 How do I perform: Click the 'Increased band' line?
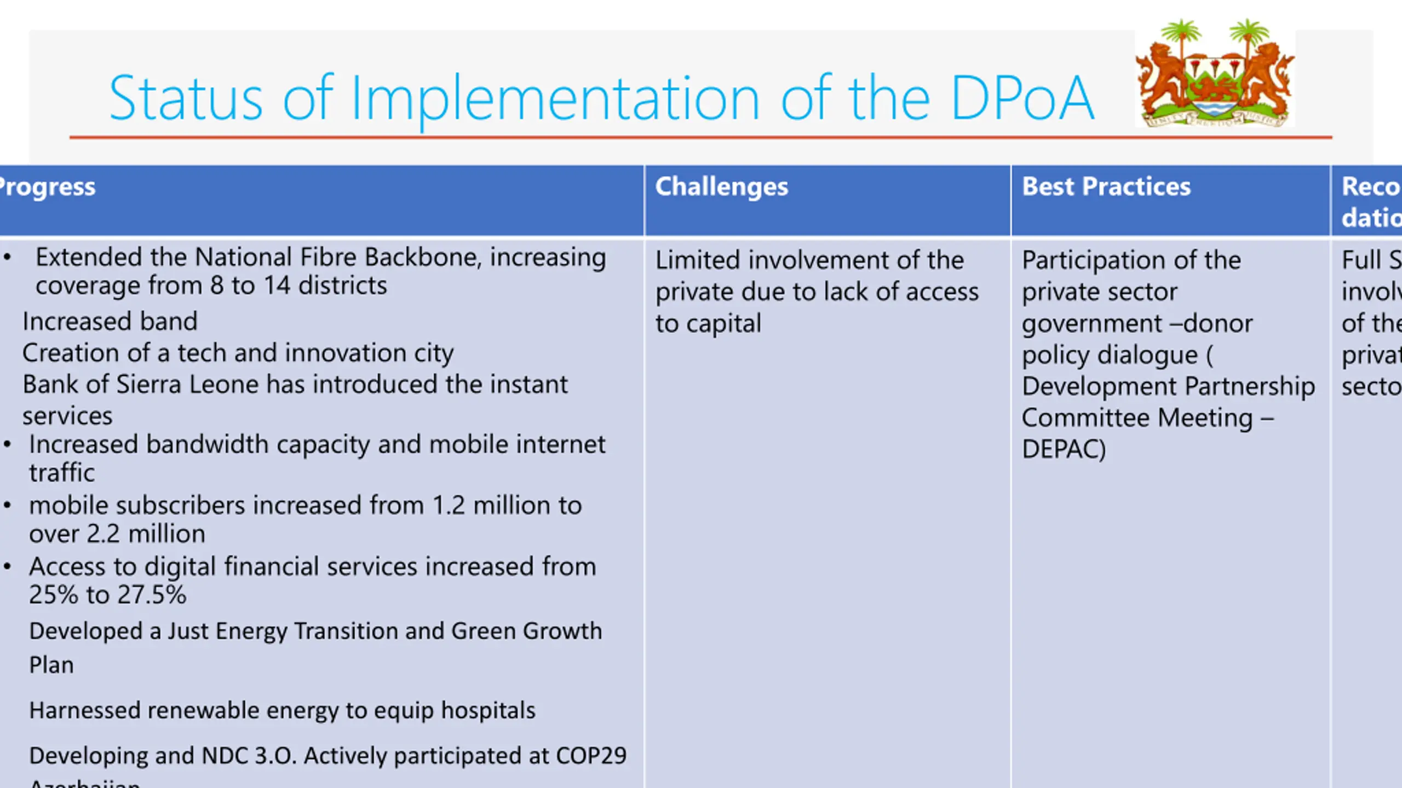[110, 322]
